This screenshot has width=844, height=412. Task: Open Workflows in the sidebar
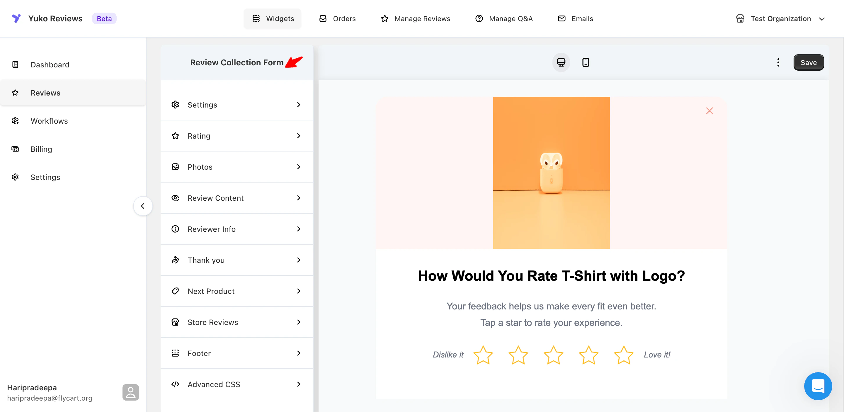tap(49, 121)
